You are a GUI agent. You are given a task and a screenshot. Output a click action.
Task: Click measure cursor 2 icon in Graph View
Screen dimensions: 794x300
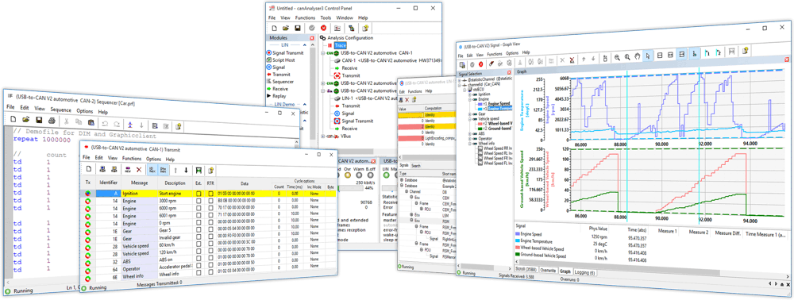719,53
